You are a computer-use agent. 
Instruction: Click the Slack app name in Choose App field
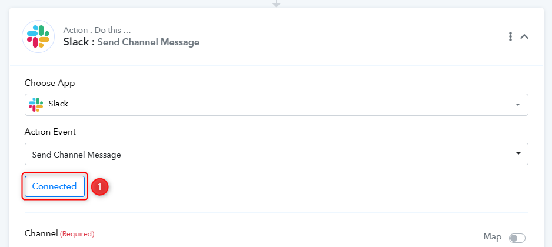[x=58, y=104]
